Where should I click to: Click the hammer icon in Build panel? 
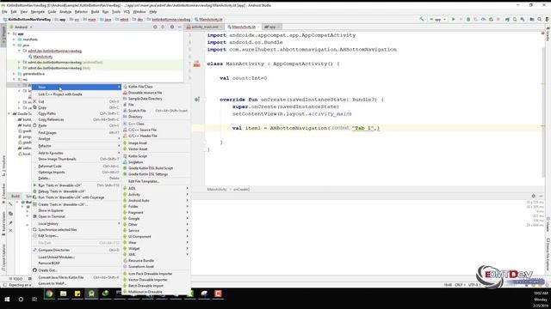pyautogui.click(x=10, y=204)
